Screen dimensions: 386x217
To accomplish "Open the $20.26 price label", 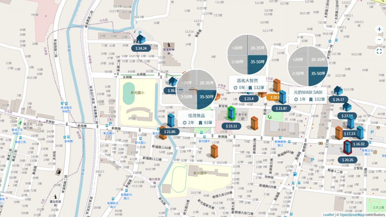I will point(347,160).
